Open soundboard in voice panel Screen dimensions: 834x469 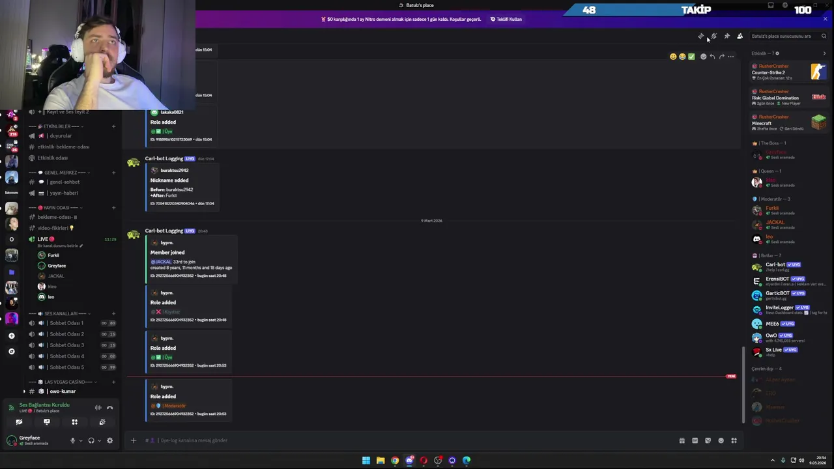102,422
